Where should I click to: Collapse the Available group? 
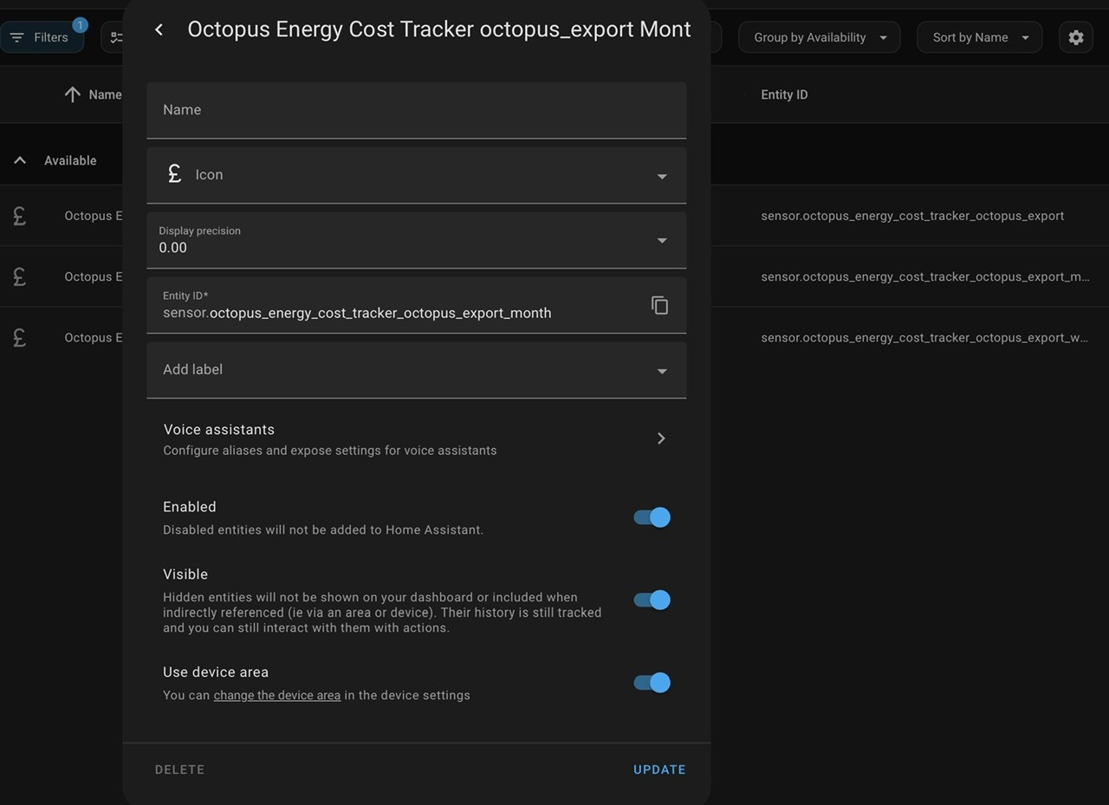click(x=20, y=160)
